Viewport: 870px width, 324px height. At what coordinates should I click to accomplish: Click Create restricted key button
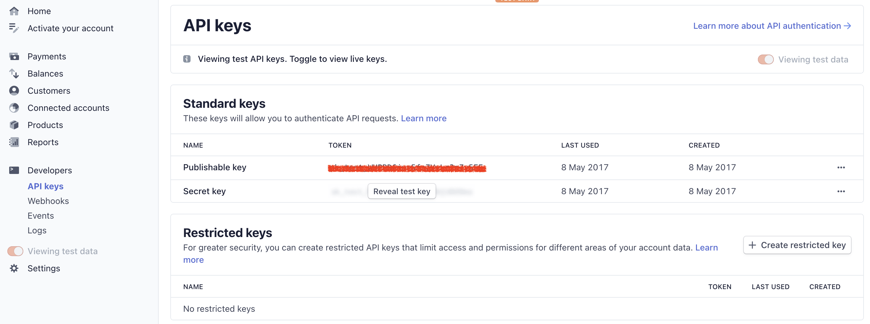(x=797, y=245)
